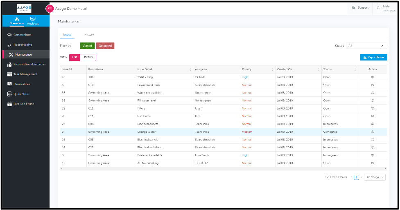Click the Aavgo logo
Image resolution: width=400 pixels, height=210 pixels.
click(24, 9)
